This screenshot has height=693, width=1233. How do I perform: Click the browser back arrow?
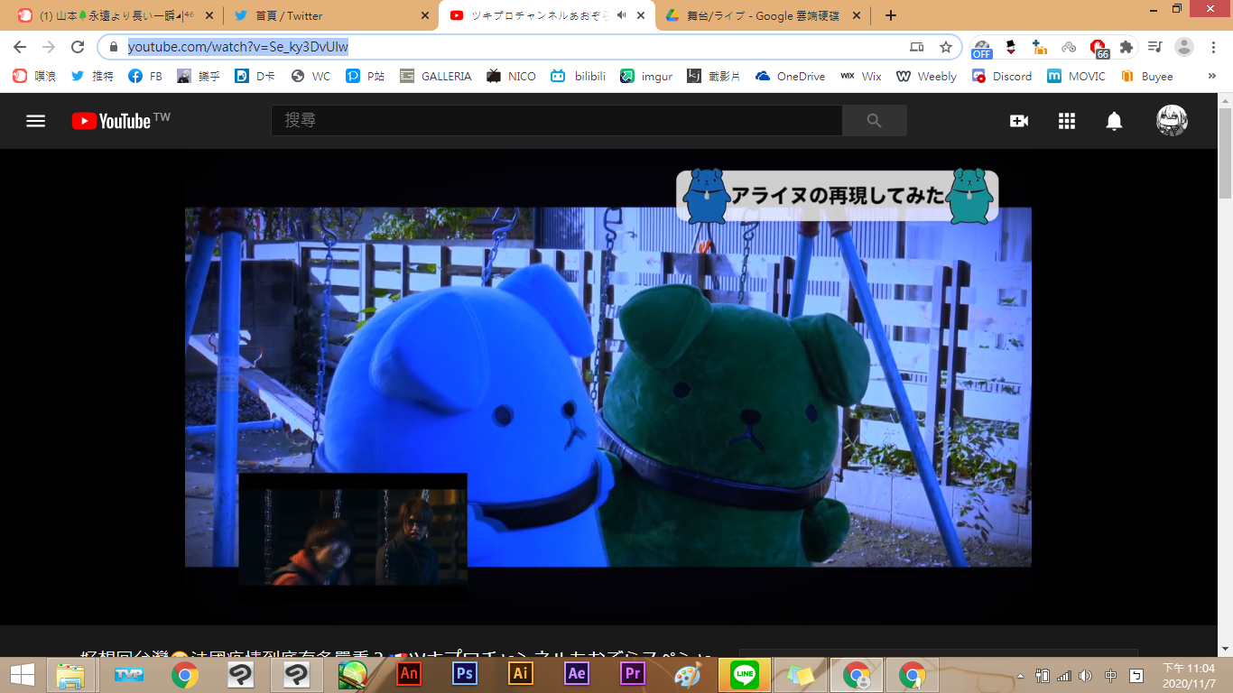click(x=20, y=47)
